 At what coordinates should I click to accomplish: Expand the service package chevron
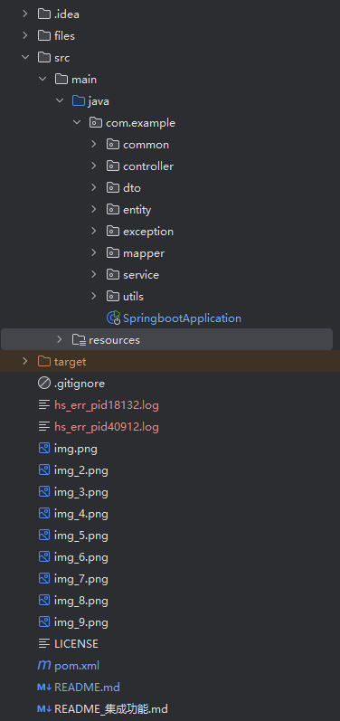coord(94,274)
